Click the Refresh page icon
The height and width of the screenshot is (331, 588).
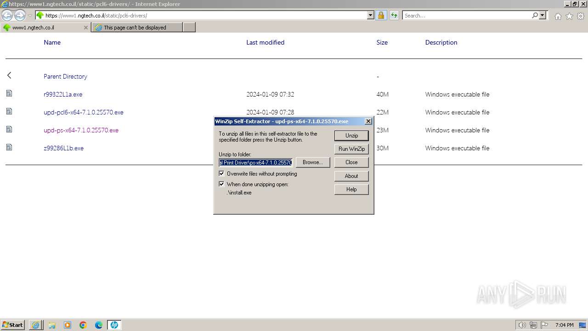[x=394, y=15]
